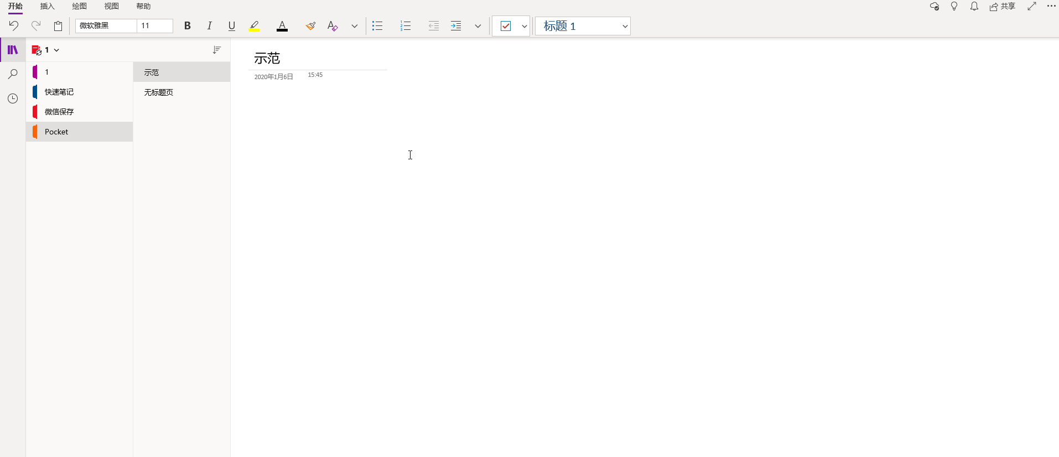The image size is (1059, 457).
Task: Click the font size field showing 11
Action: pos(154,26)
